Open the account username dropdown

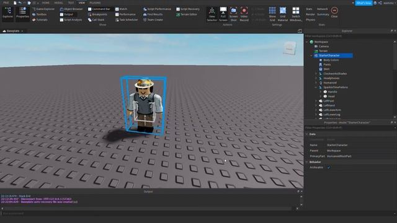tap(389, 3)
